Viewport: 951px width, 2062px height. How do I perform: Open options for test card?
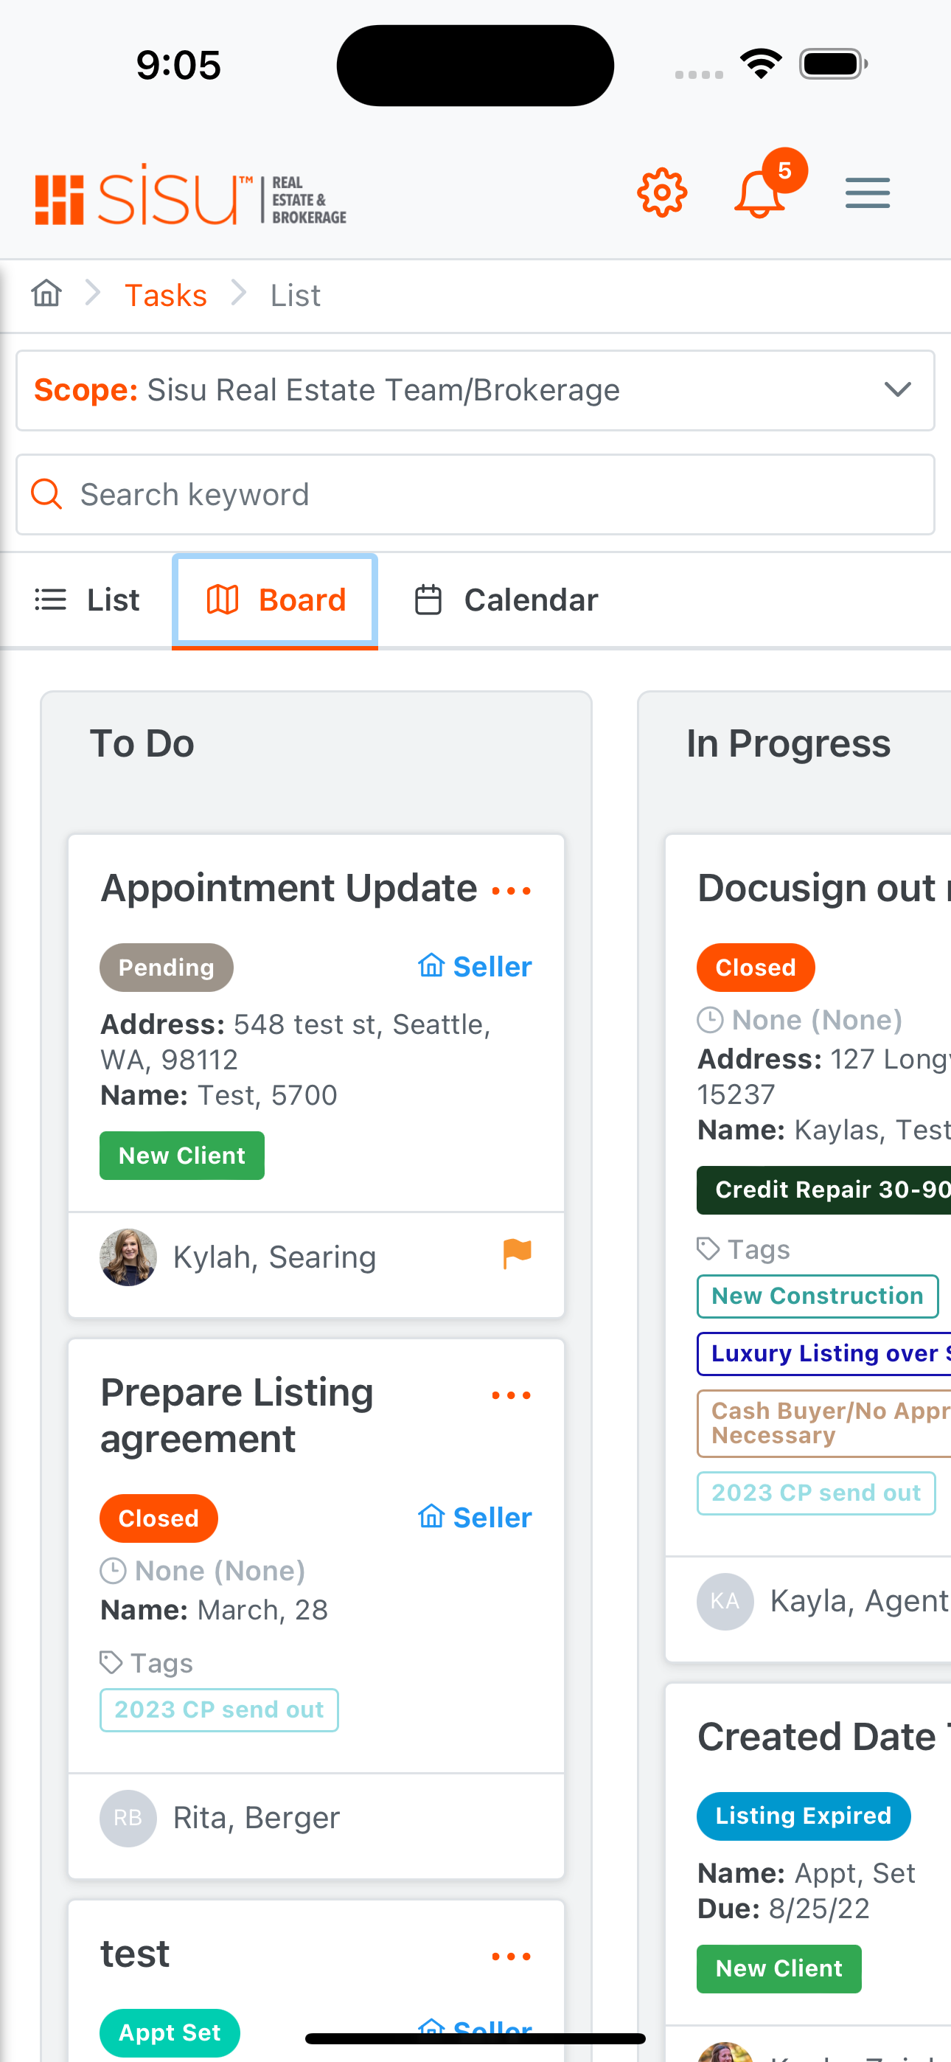coord(512,1957)
